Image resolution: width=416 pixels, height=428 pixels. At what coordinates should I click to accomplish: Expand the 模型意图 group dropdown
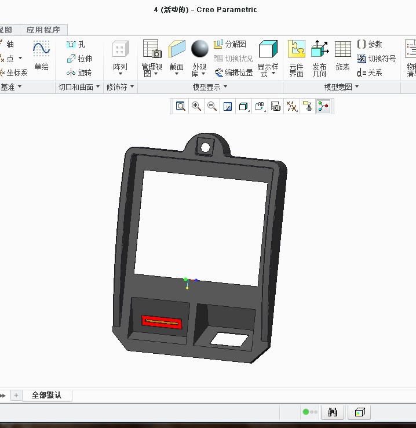tap(341, 87)
